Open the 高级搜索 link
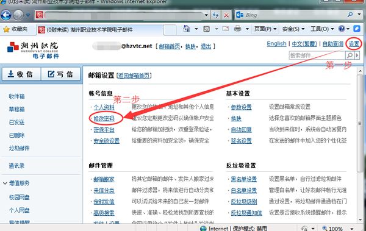 tap(104, 213)
